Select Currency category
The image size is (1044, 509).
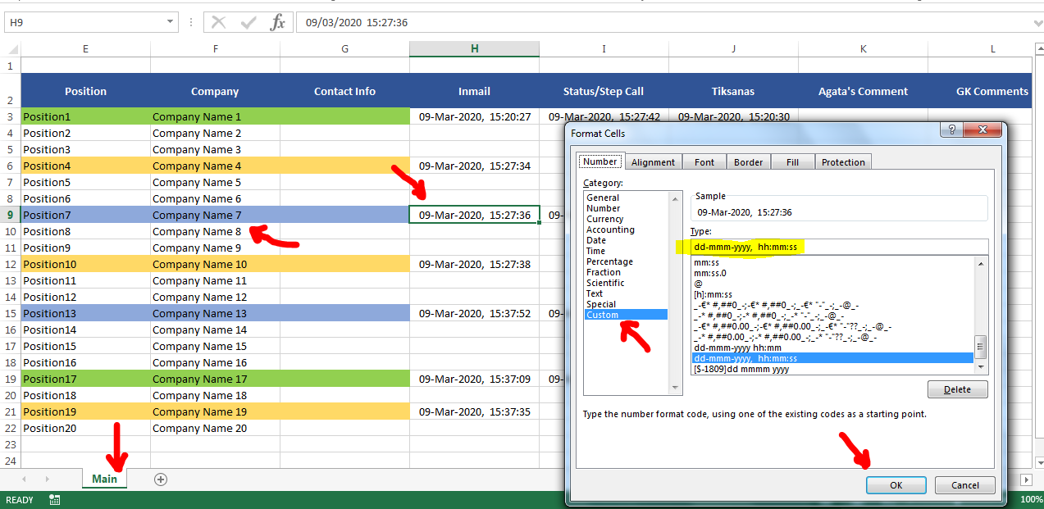(626, 219)
